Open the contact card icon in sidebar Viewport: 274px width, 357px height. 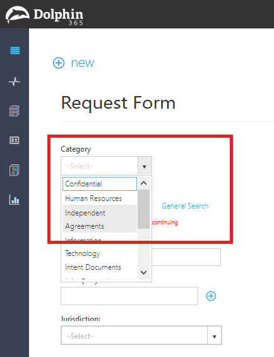[x=15, y=140]
